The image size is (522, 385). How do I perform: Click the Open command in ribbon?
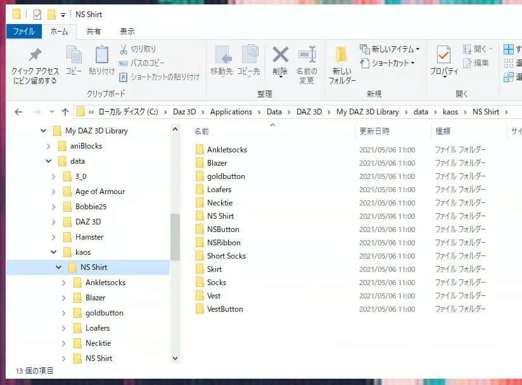coord(478,49)
